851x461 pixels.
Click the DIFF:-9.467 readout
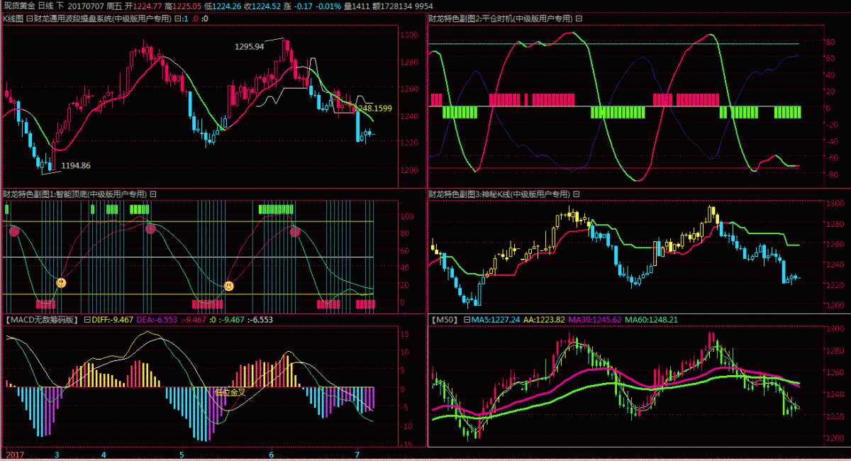tap(112, 320)
